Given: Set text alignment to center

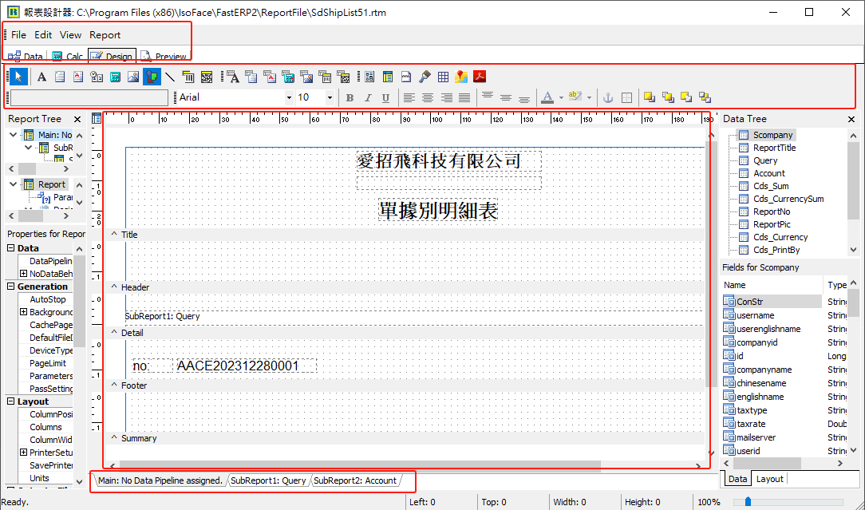Looking at the screenshot, I should click(428, 97).
